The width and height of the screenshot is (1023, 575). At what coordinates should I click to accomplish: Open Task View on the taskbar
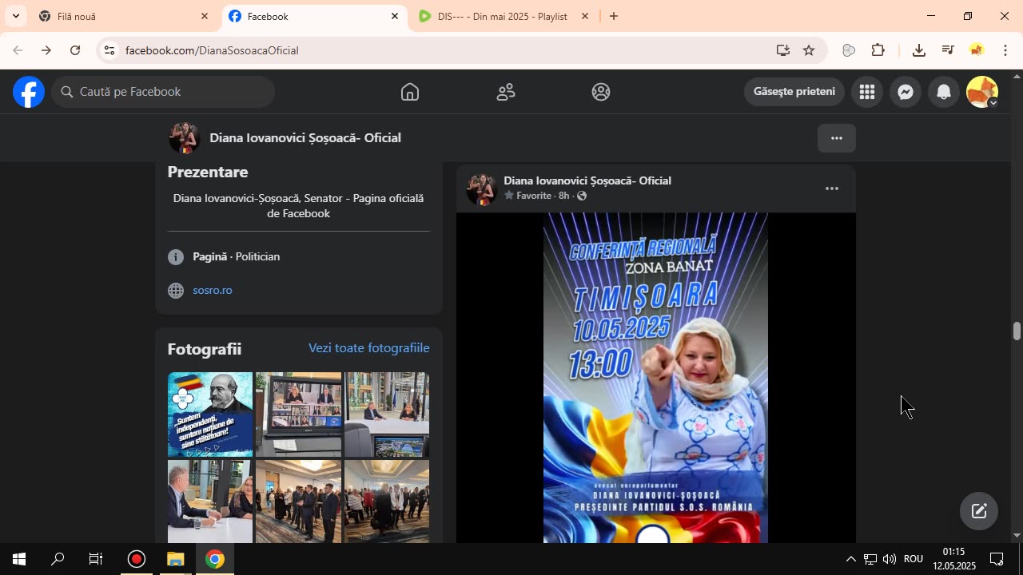96,559
